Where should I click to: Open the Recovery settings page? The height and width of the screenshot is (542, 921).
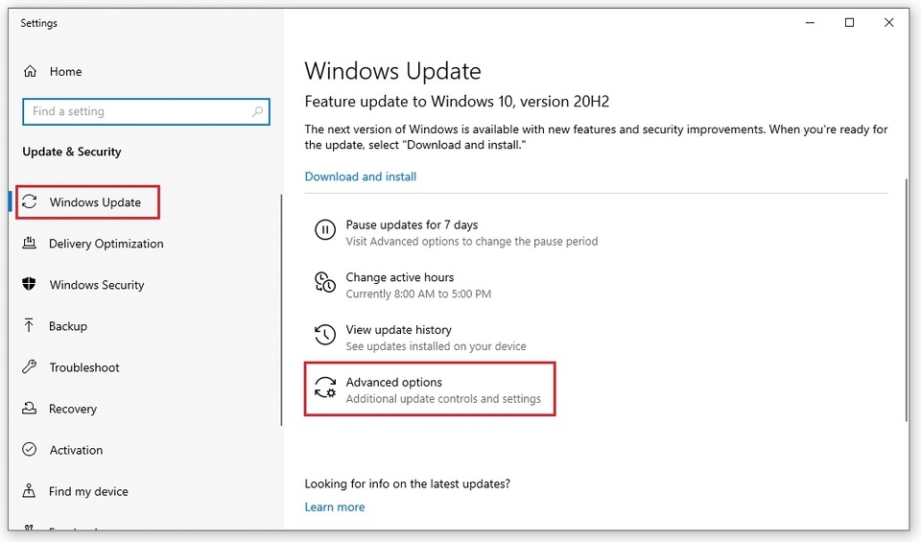(73, 409)
